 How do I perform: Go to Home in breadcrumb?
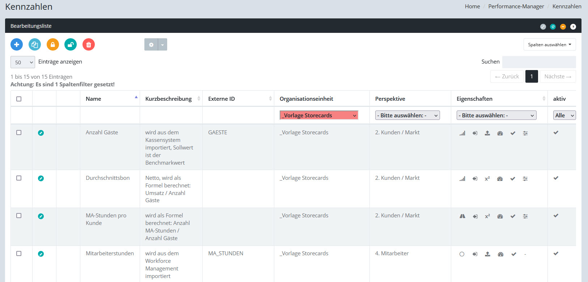tap(472, 6)
